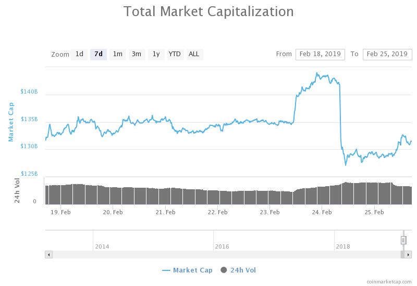The height and width of the screenshot is (286, 417).
Task: Click the navigator scrollbar left arrow
Action: [48, 255]
